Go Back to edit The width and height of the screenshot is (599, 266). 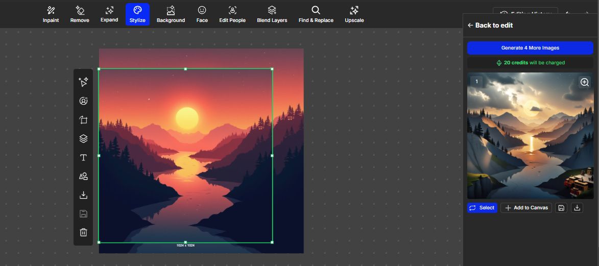tap(491, 25)
